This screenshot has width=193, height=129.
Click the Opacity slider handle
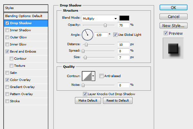click(105, 25)
